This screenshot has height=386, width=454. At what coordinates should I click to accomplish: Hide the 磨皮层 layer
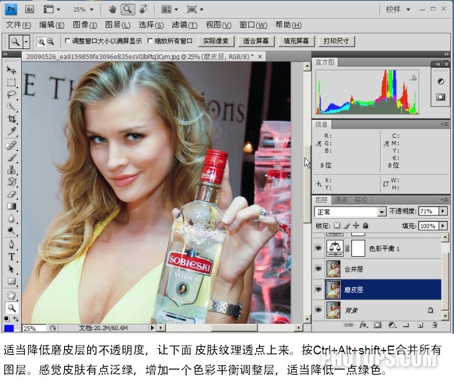(x=318, y=290)
